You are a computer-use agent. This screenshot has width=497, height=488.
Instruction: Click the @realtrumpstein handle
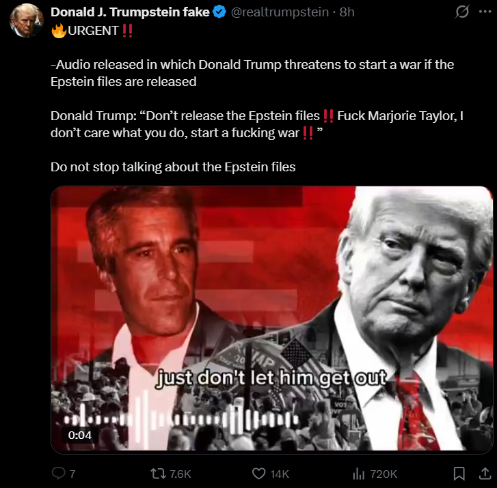click(280, 12)
